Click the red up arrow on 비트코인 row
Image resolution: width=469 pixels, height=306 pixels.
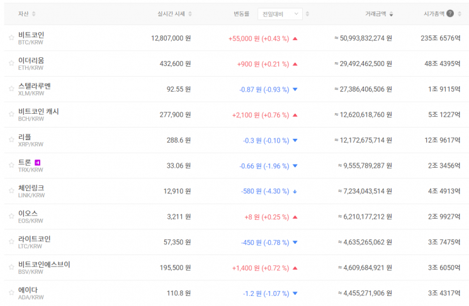click(295, 38)
